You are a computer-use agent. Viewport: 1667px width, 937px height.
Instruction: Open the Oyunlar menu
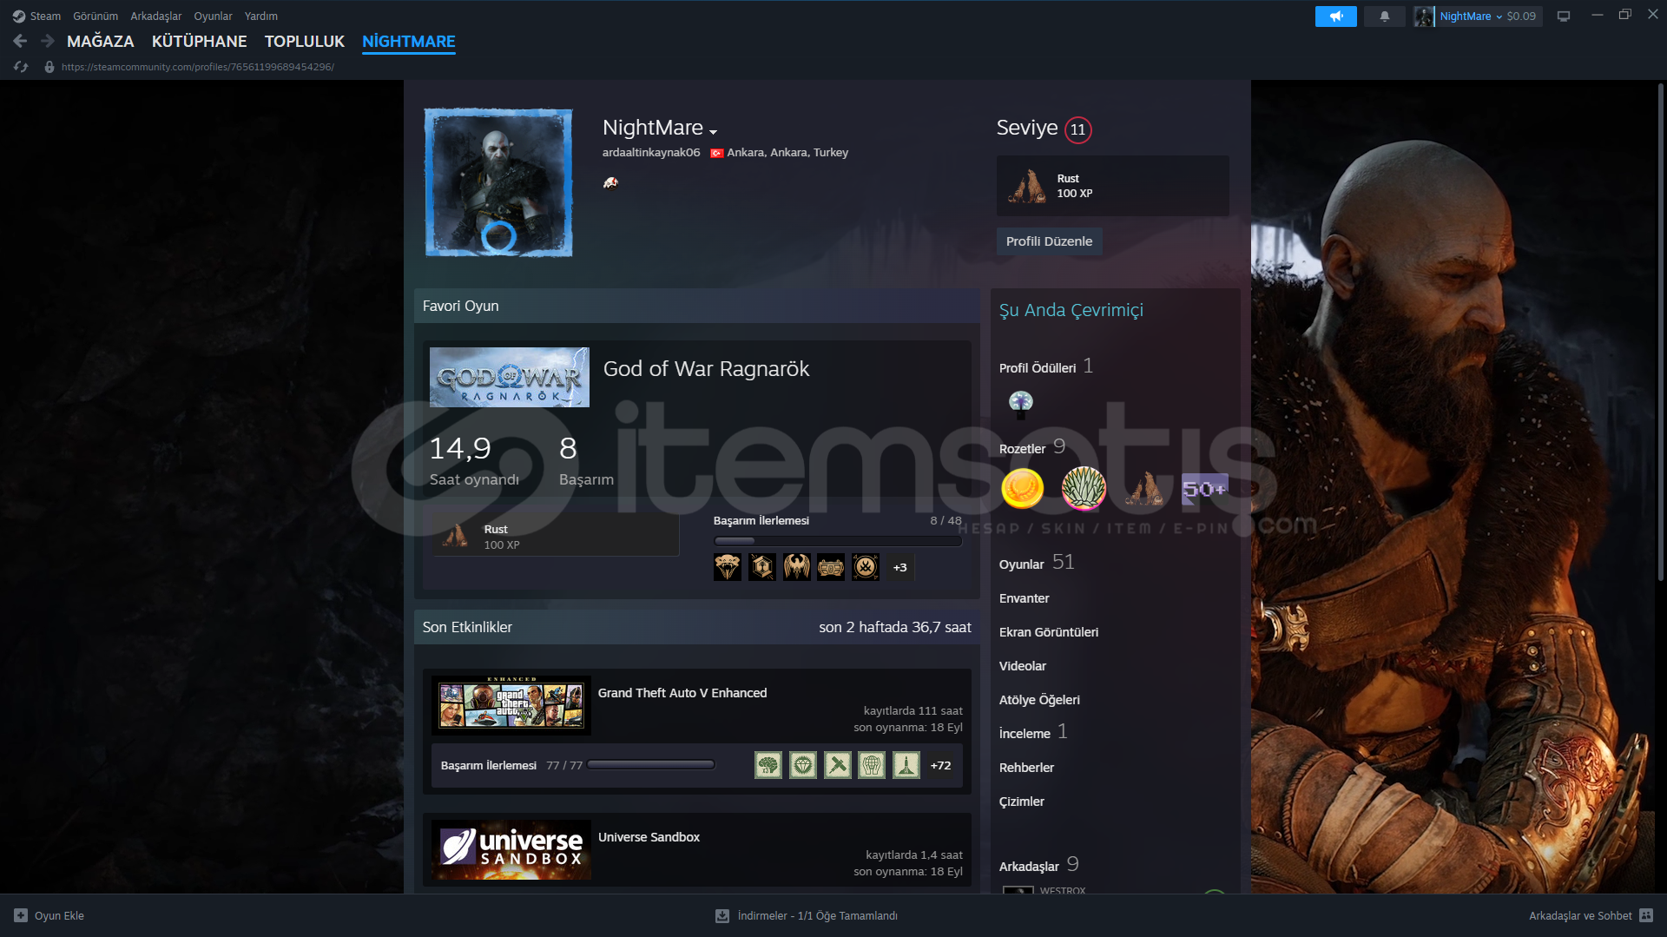coord(213,16)
